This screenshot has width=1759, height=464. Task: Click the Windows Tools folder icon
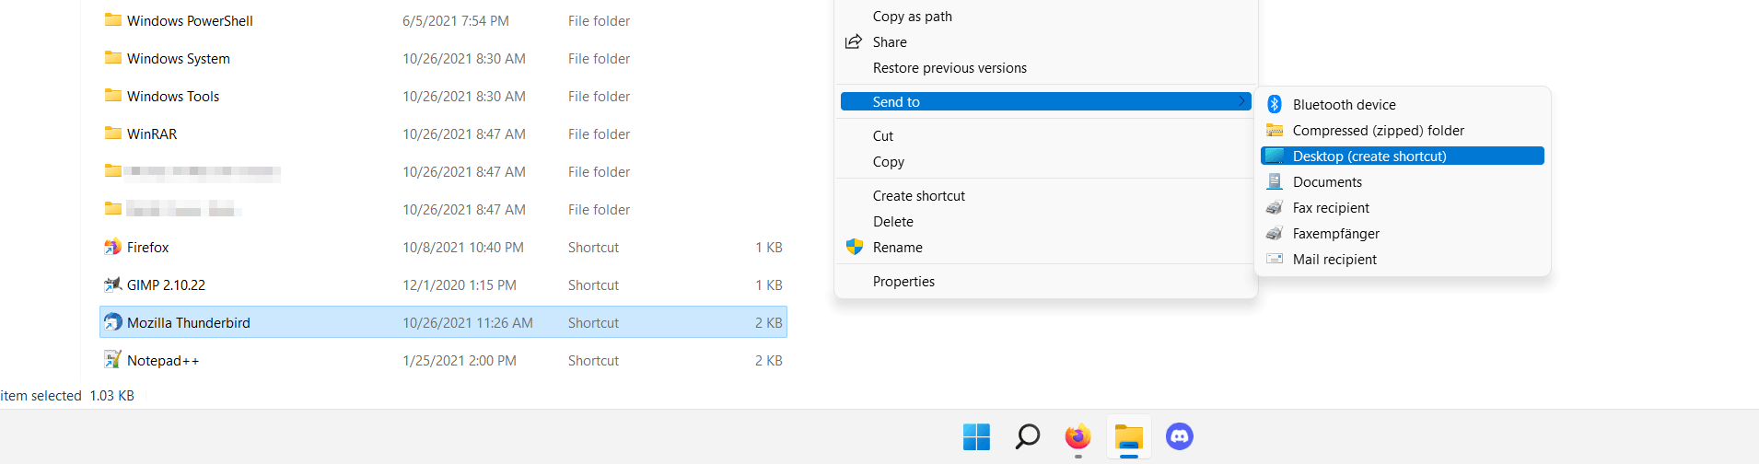[113, 95]
